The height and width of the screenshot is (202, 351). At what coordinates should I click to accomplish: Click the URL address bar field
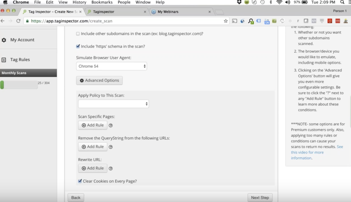126,21
